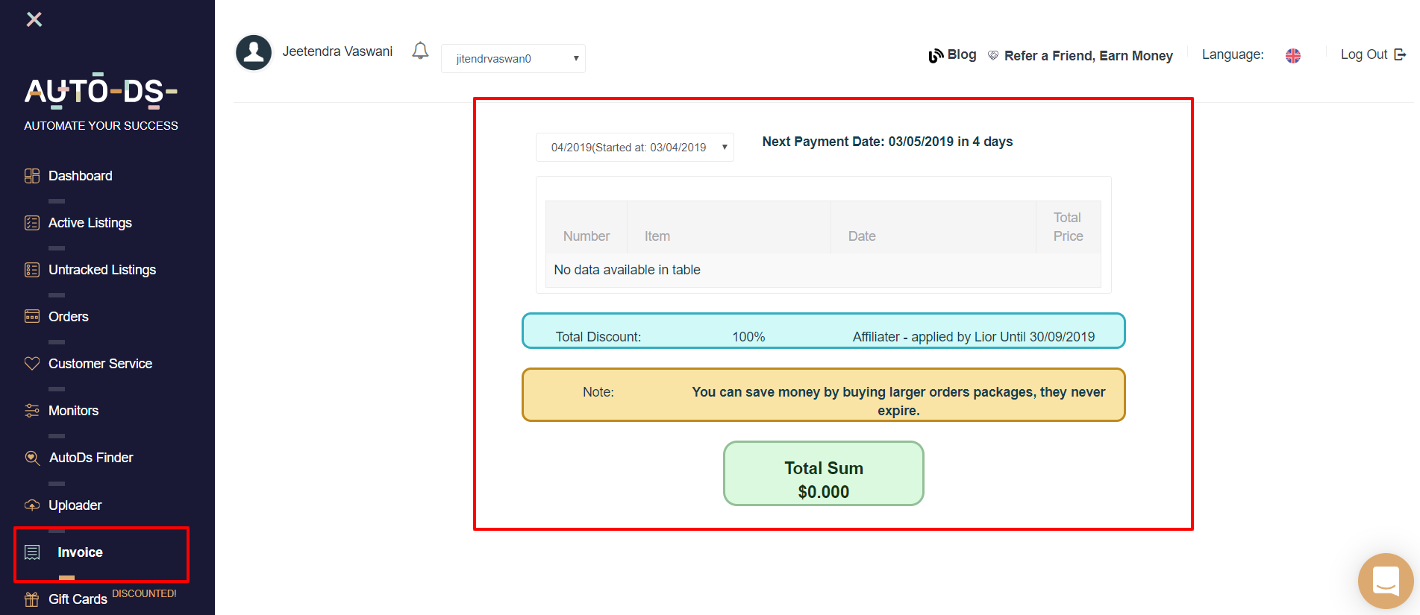Viewport: 1420px width, 615px height.
Task: Click the Total Discount 100% value
Action: [748, 337]
